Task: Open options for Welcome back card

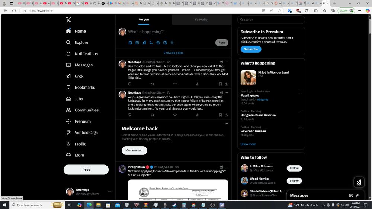Action: tap(226, 124)
